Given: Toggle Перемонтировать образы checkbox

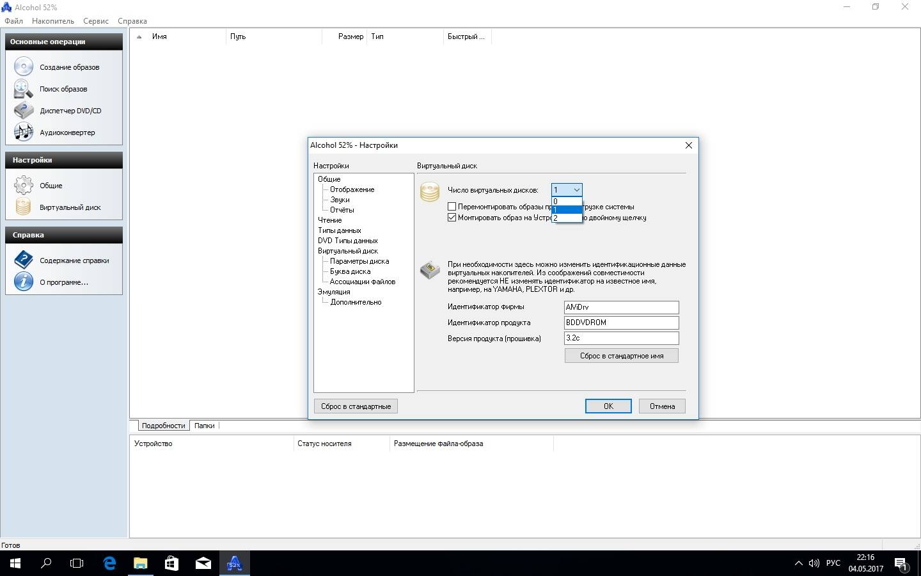Looking at the screenshot, I should (452, 207).
